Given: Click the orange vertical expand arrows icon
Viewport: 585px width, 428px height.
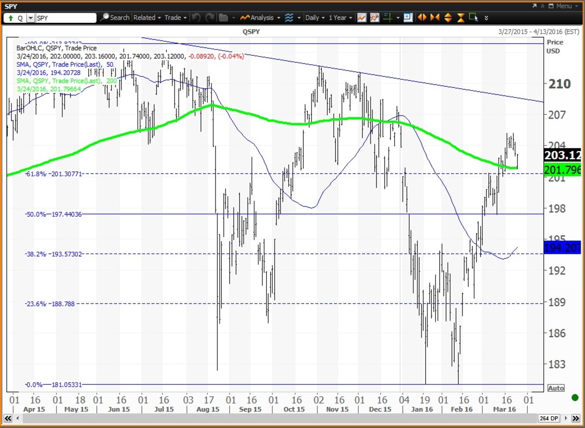Looking at the screenshot, I should pyautogui.click(x=448, y=18).
